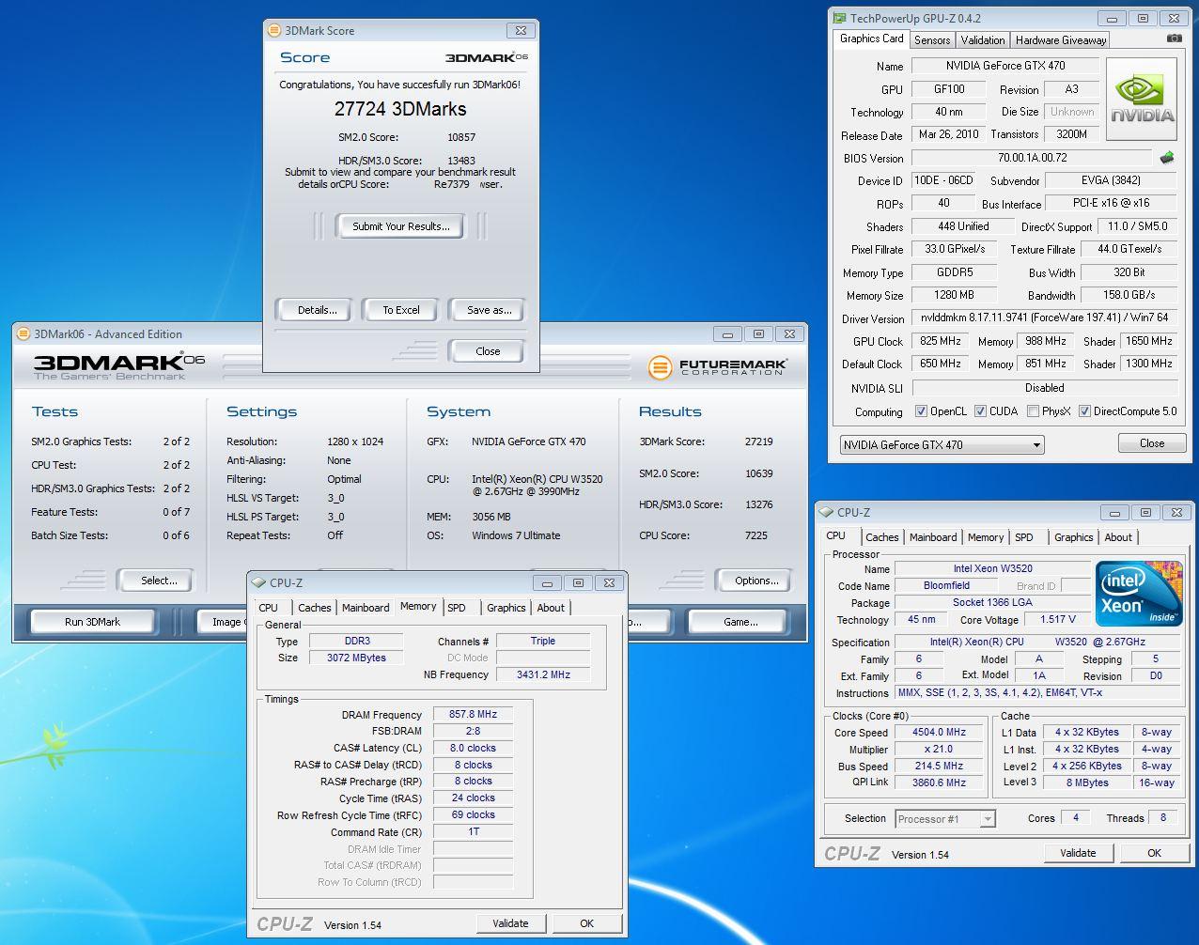
Task: Click Run 3DMark button
Action: point(92,622)
